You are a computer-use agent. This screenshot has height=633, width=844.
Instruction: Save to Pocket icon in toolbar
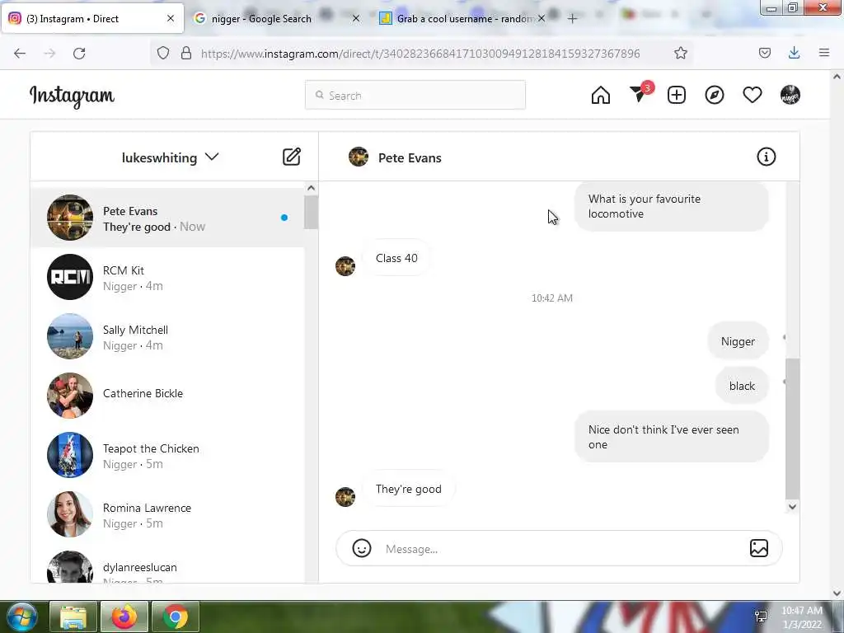764,53
